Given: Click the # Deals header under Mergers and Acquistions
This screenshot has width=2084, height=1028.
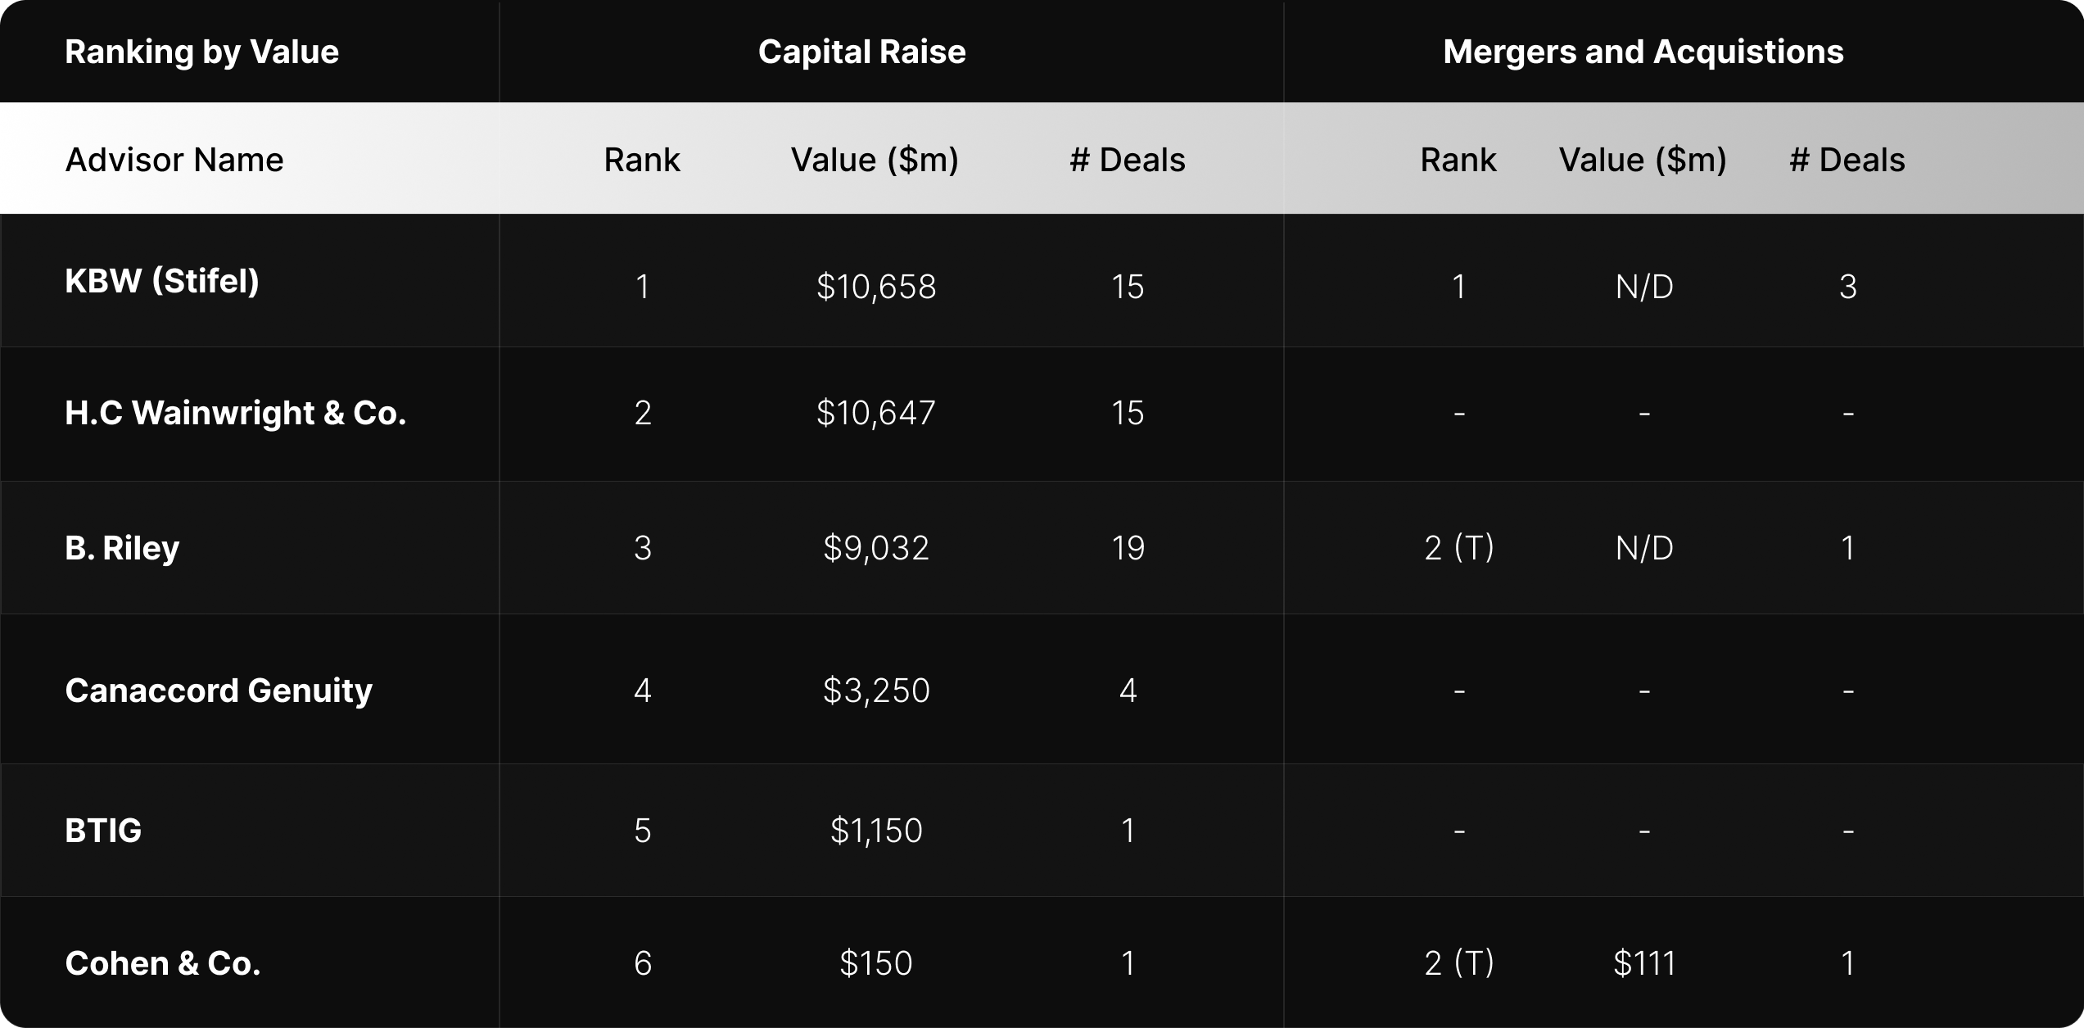Looking at the screenshot, I should pyautogui.click(x=1847, y=160).
